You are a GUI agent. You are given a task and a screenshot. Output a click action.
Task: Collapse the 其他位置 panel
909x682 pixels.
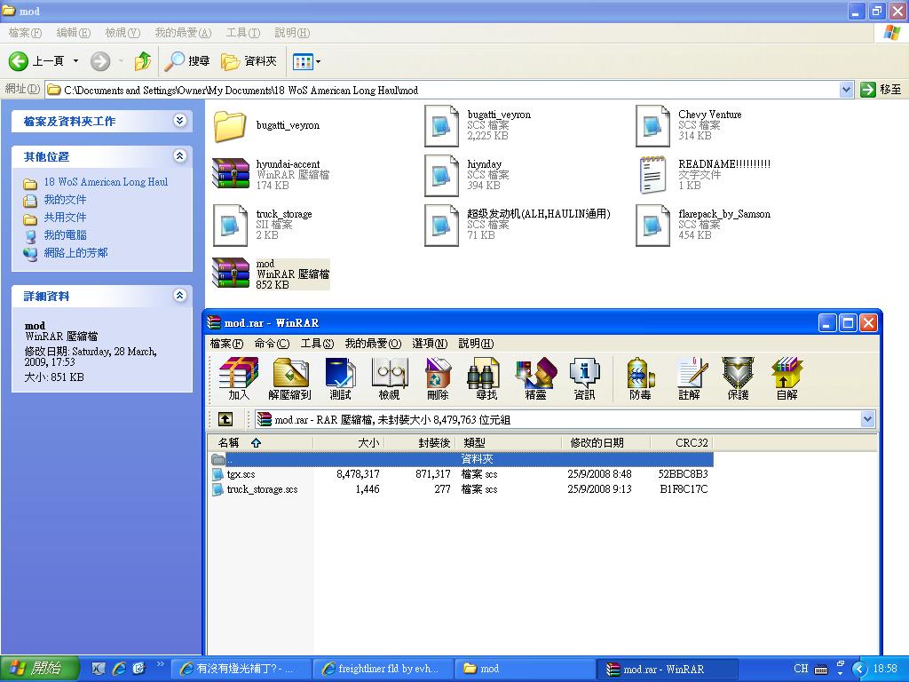180,156
